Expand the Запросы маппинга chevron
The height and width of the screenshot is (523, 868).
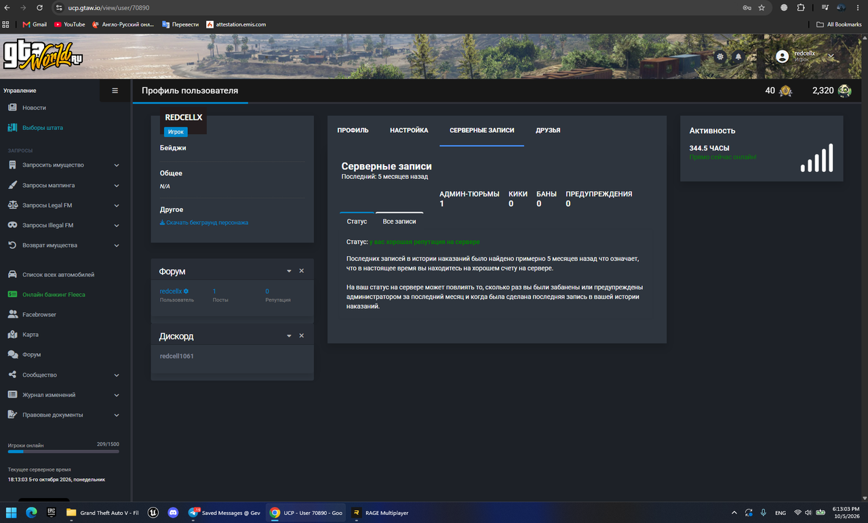(x=117, y=186)
